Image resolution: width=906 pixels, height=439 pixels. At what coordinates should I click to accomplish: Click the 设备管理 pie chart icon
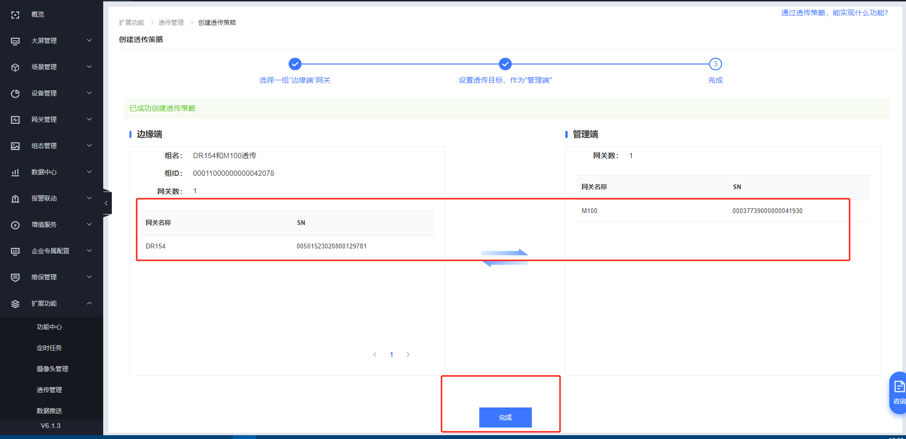[15, 94]
